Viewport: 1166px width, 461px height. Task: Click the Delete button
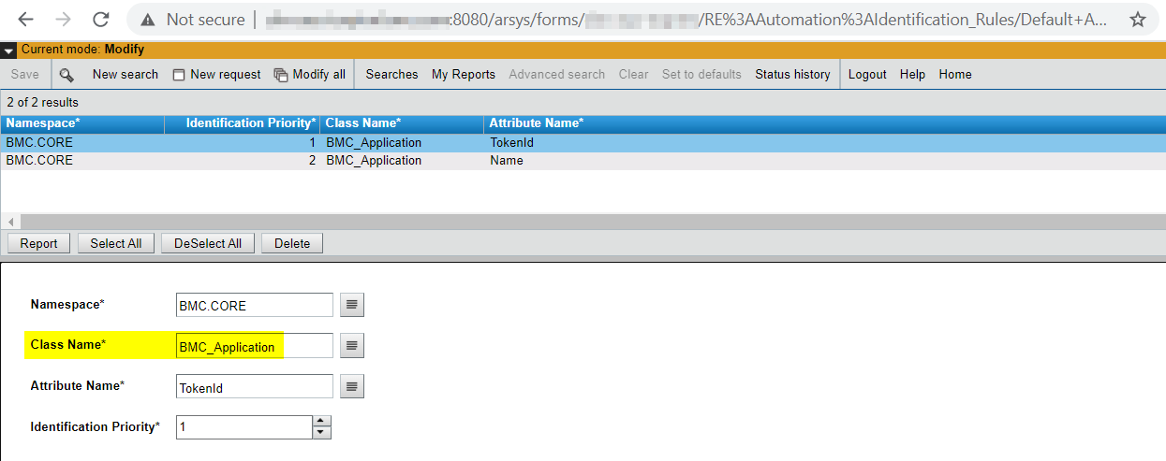292,243
